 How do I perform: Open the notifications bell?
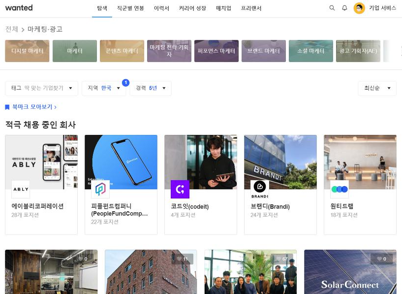pyautogui.click(x=344, y=8)
